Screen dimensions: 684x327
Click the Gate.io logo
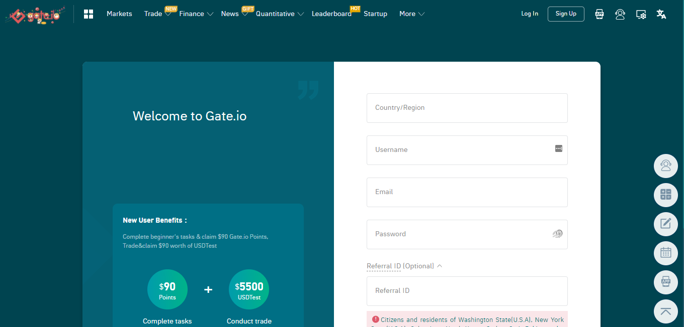pos(35,15)
